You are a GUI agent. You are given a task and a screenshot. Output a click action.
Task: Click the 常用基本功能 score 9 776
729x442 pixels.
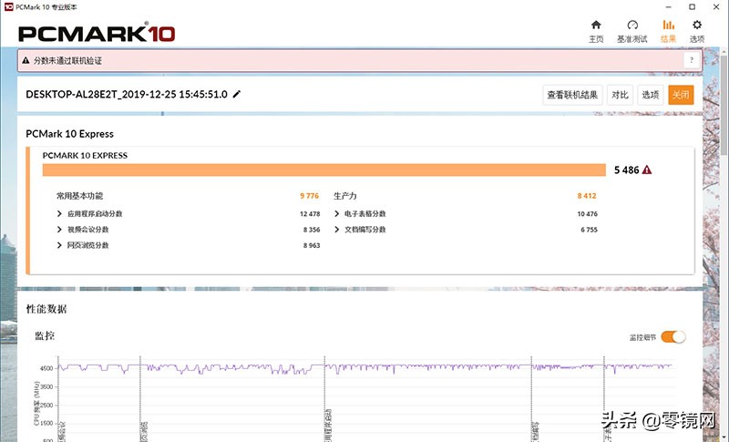tap(310, 196)
